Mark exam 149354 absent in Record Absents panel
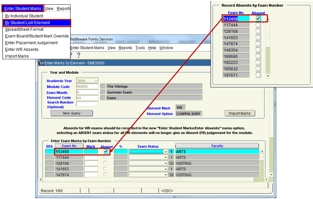313x199 pixels. tap(258, 50)
